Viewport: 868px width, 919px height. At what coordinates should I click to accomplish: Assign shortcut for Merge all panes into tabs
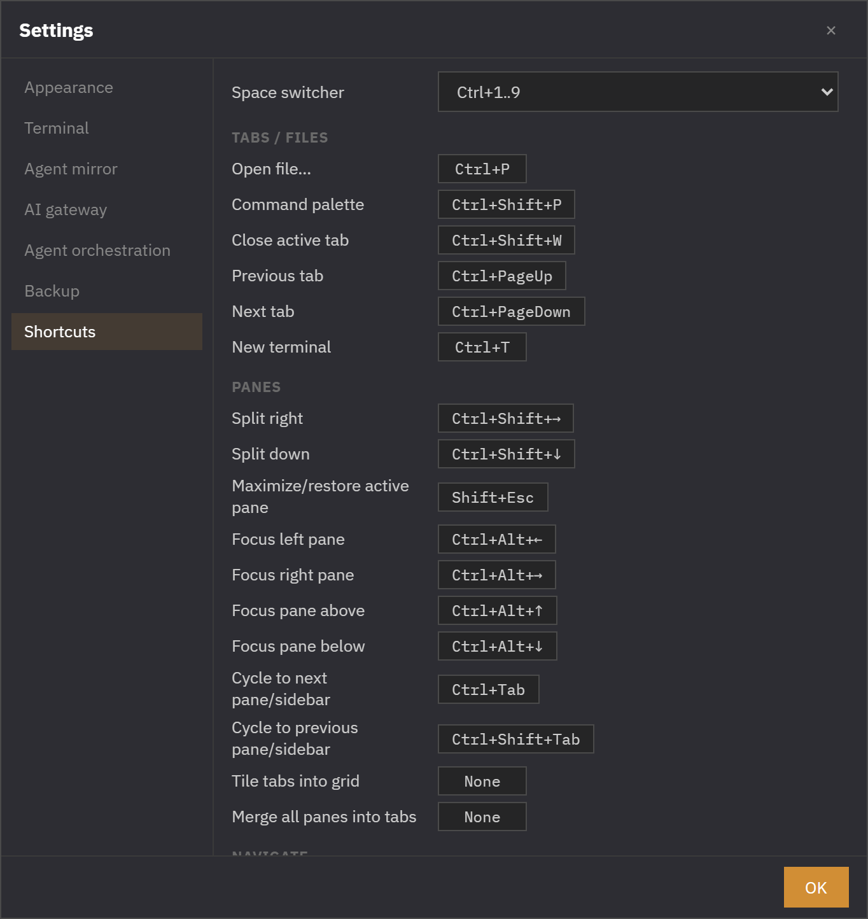482,817
